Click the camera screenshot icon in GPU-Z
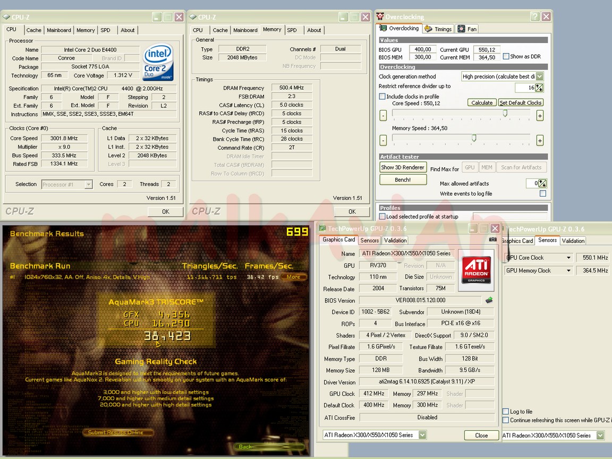This screenshot has height=459, width=612. pos(493,239)
